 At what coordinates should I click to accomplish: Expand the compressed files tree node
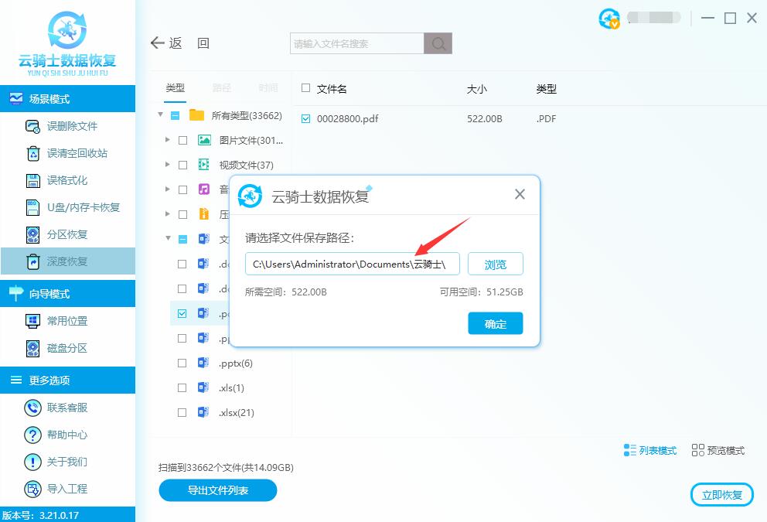tap(167, 213)
